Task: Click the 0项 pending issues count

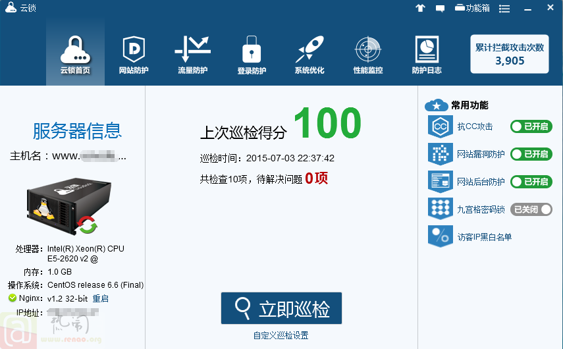Action: [316, 178]
